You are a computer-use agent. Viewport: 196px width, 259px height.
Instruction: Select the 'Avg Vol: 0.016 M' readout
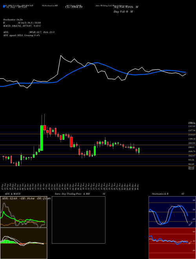126,7
